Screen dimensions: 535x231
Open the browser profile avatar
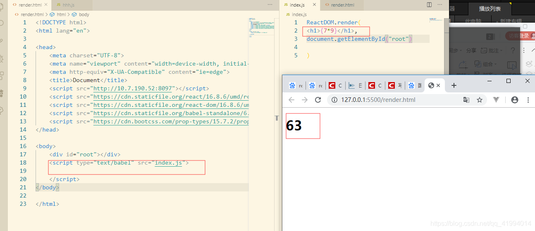[515, 100]
